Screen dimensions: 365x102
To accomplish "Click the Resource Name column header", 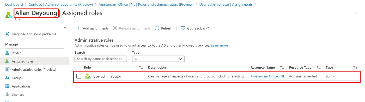I will point(263,67).
